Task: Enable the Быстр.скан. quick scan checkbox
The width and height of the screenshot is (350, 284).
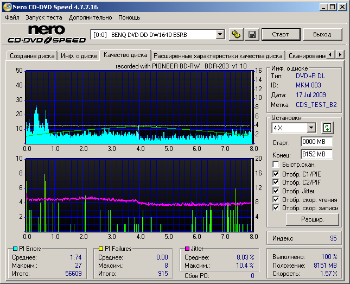Action: pyautogui.click(x=276, y=164)
